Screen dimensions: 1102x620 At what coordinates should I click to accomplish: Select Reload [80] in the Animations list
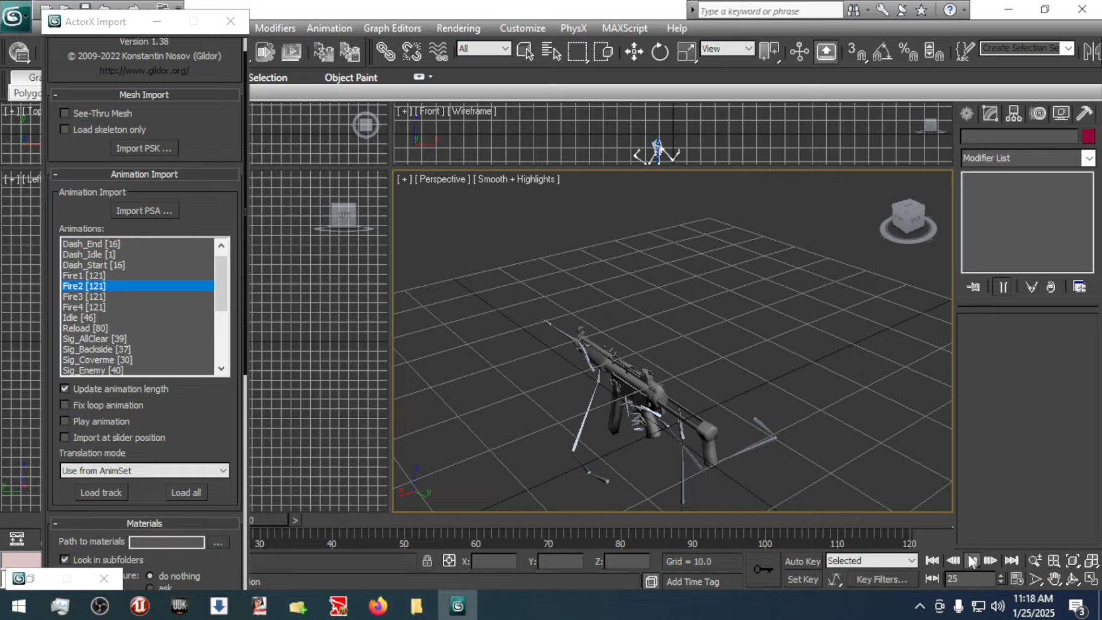click(x=85, y=328)
